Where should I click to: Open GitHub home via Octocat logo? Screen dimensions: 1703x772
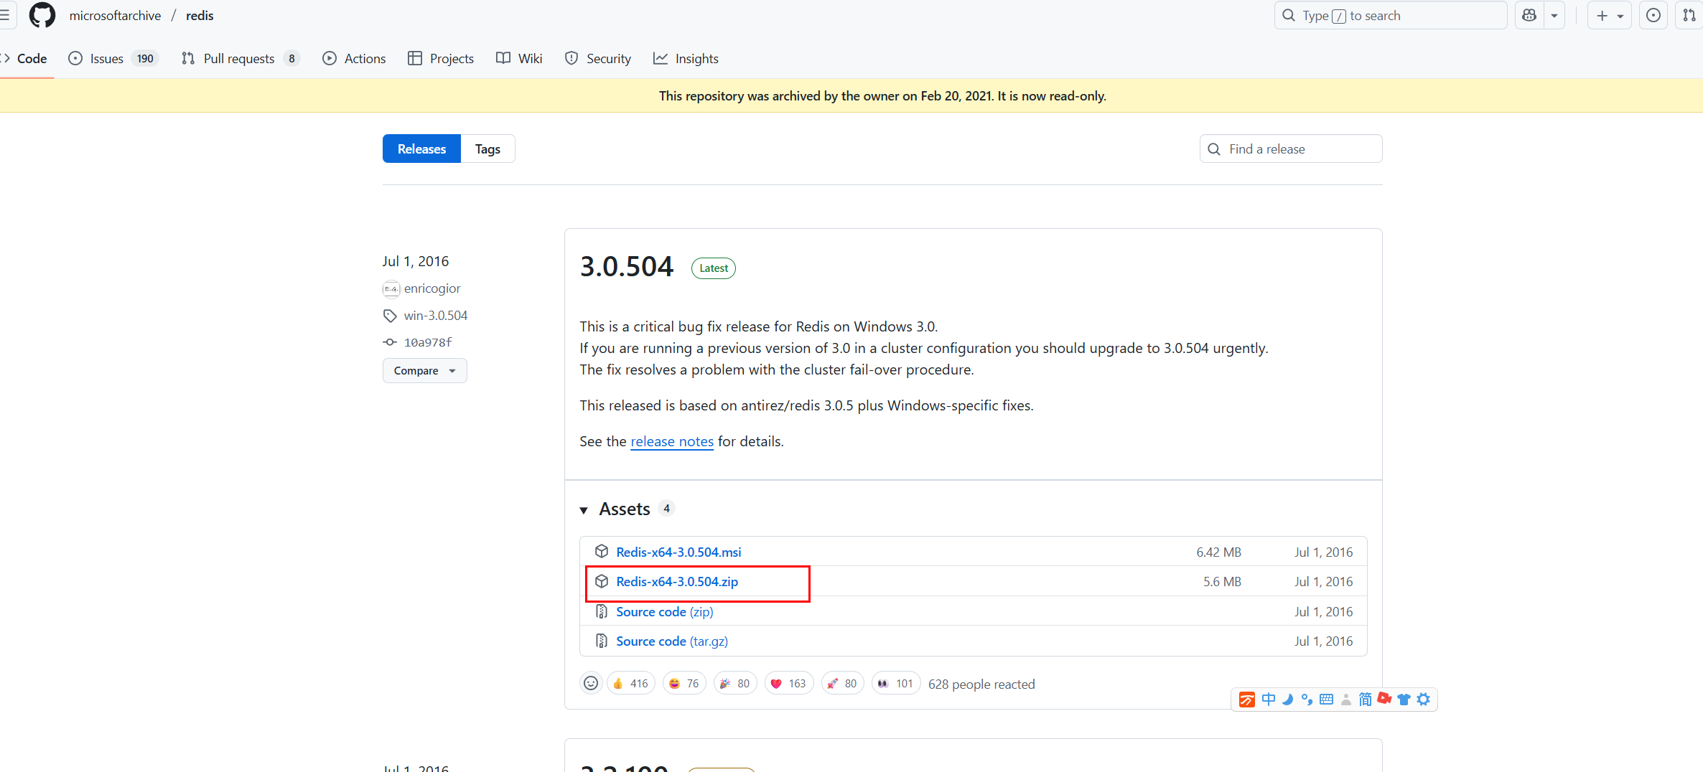[42, 15]
